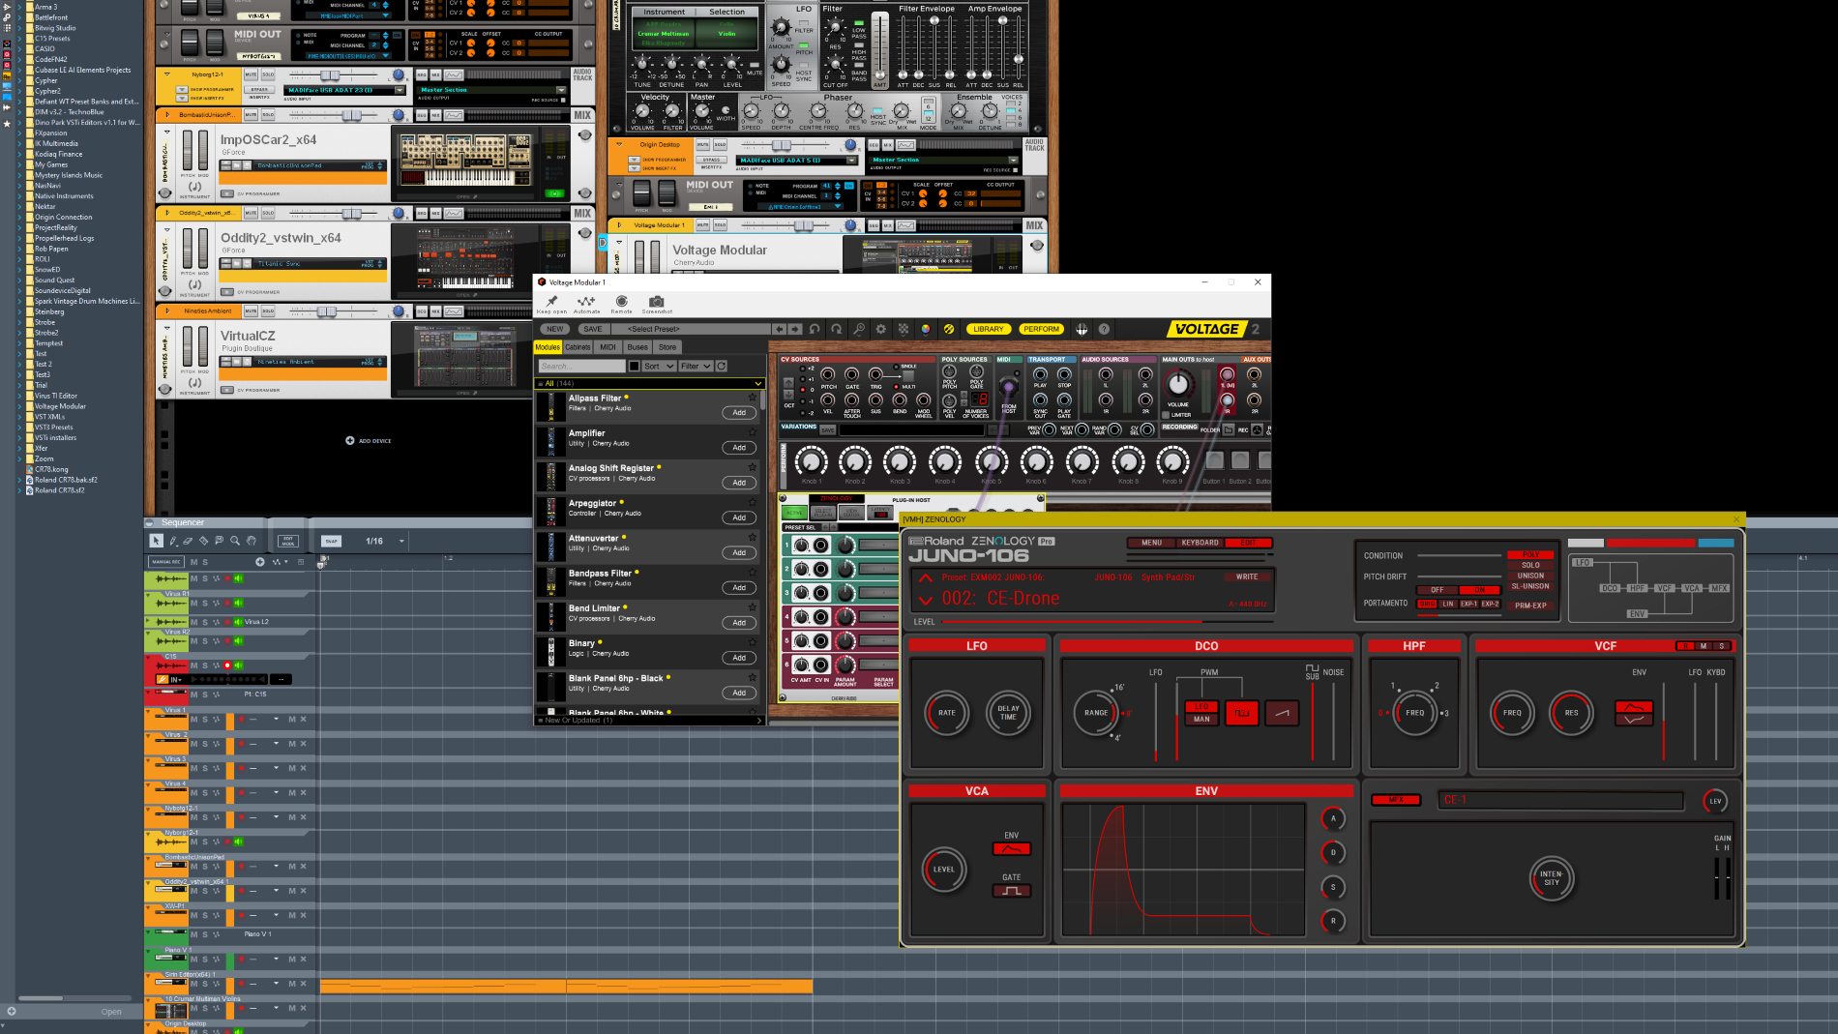Screen dimensions: 1838x1034
Task: Click the color wheel icon in Voltage toolbar
Action: 926,329
